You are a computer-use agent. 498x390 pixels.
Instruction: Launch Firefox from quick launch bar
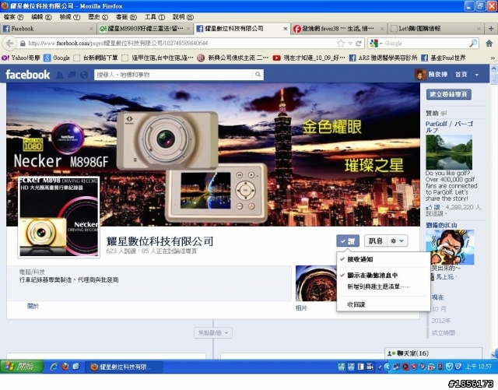[x=65, y=367]
